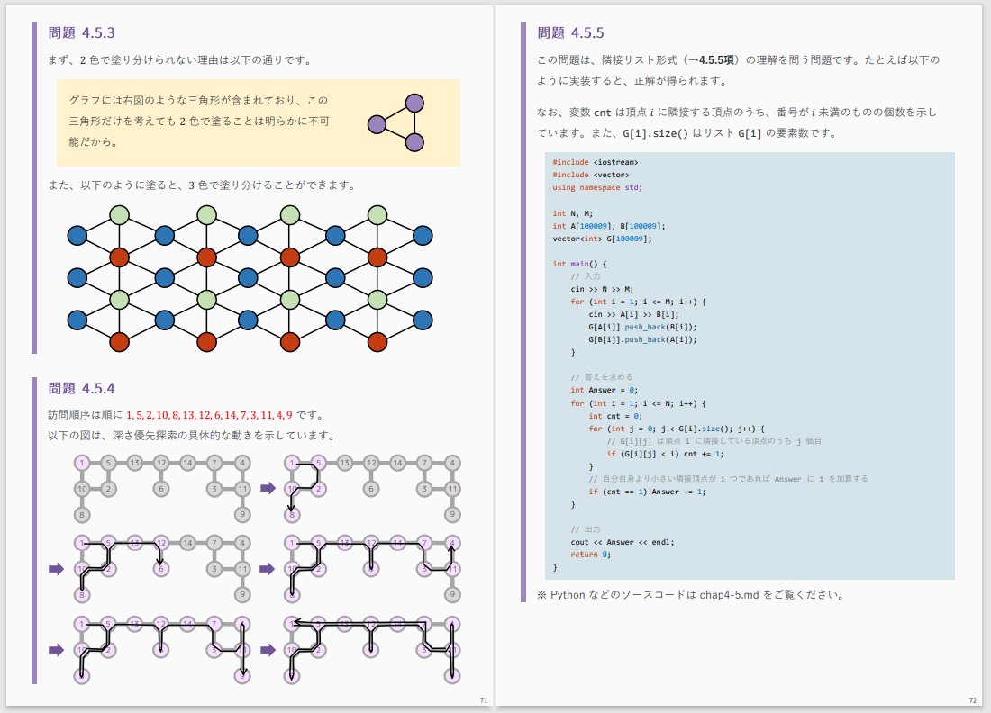991x713 pixels.
Task: Select a blue node in the coloring graph
Action: pos(77,234)
